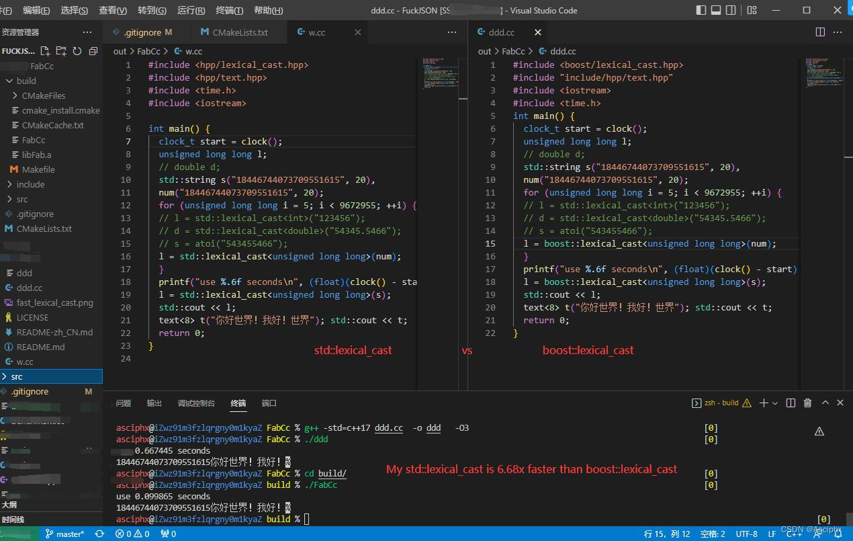Collapse all folders in explorer
853x541 pixels.
(93, 51)
